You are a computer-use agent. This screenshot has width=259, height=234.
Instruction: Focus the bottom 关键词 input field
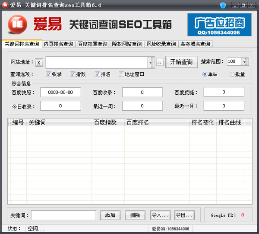point(63,215)
